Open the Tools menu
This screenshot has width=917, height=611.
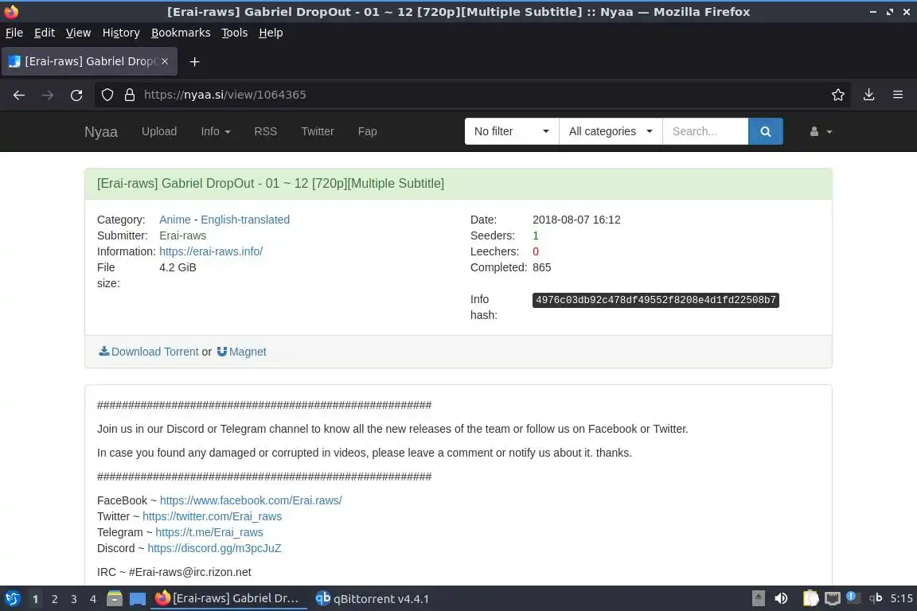pyautogui.click(x=235, y=33)
